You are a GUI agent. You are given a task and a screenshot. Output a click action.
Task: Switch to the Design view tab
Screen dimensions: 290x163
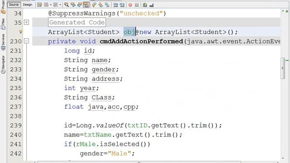point(27,5)
